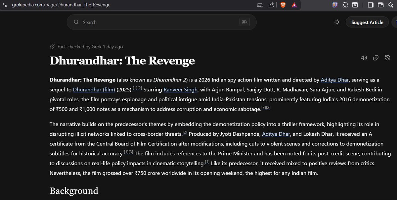Open the Ranveer Singh link
397x200 pixels.
pyautogui.click(x=181, y=89)
